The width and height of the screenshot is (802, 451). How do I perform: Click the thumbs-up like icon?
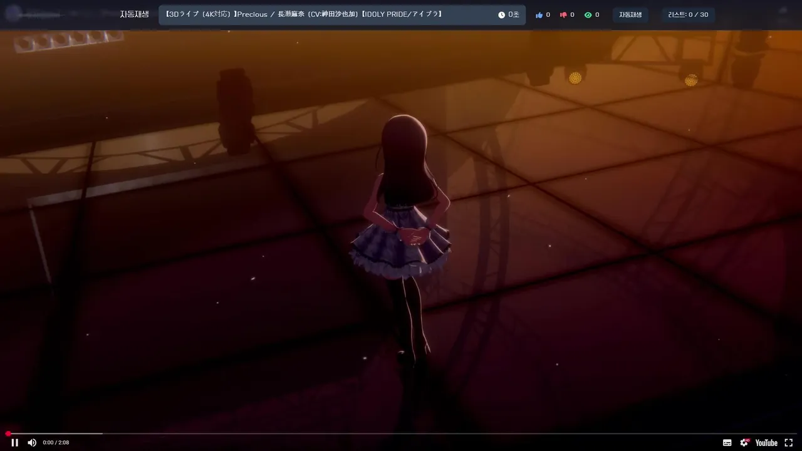tap(539, 15)
